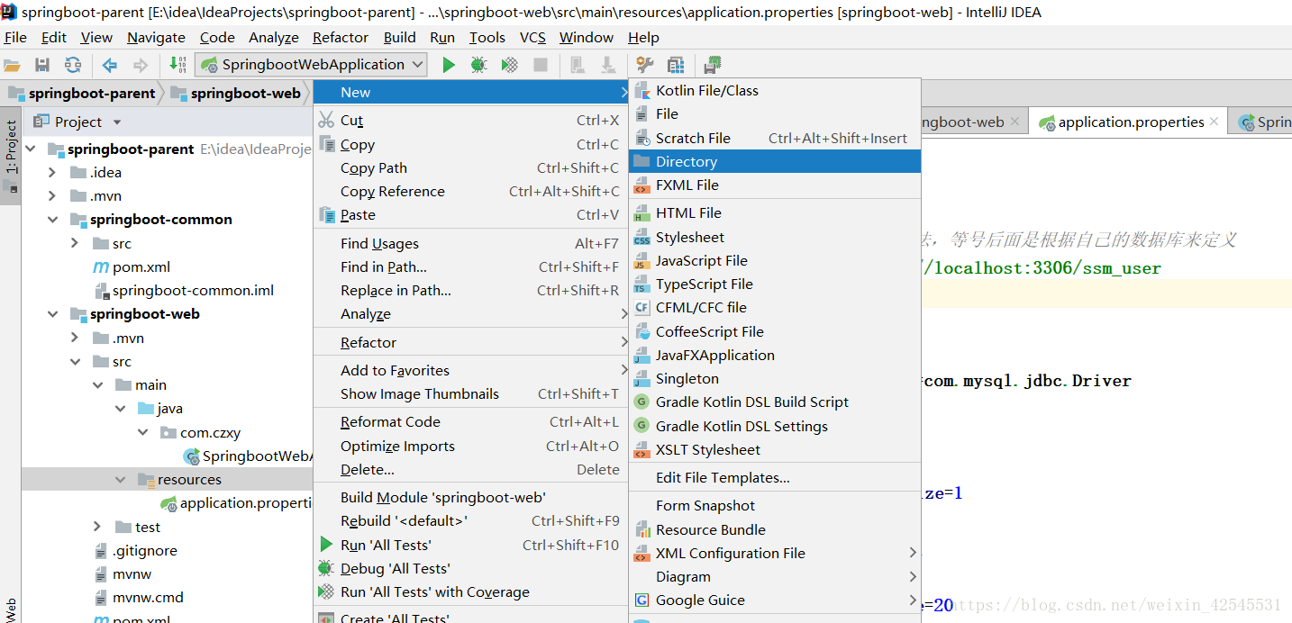Click the Build Project icon
The height and width of the screenshot is (623, 1292).
pos(177,65)
